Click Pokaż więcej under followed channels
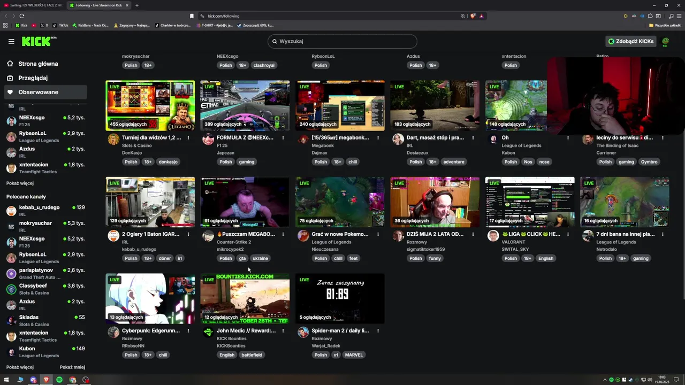This screenshot has width=685, height=385. pos(20,183)
